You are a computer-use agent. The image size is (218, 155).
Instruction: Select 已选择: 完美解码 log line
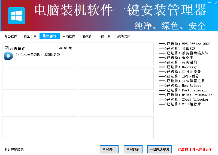[x=178, y=62]
